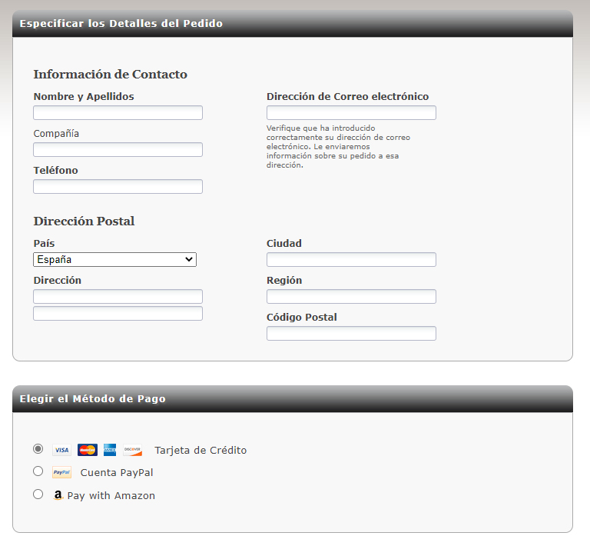Viewport: 590px width, 546px height.
Task: Select Tarjeta de Crédito radio button
Action: coord(38,448)
